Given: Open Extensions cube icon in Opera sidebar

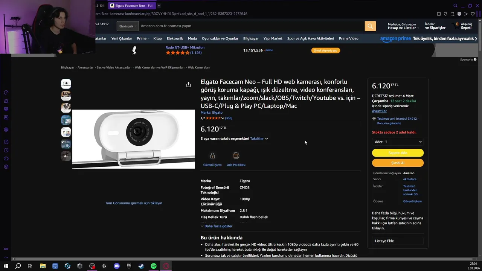Looking at the screenshot, I should tap(6, 158).
